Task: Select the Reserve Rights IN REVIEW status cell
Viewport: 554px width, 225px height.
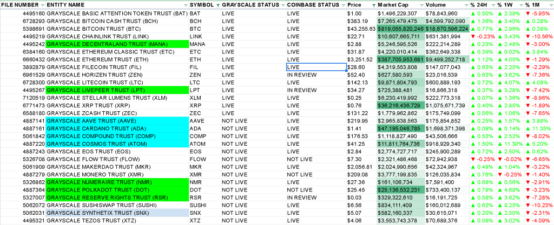Action: (x=316, y=197)
